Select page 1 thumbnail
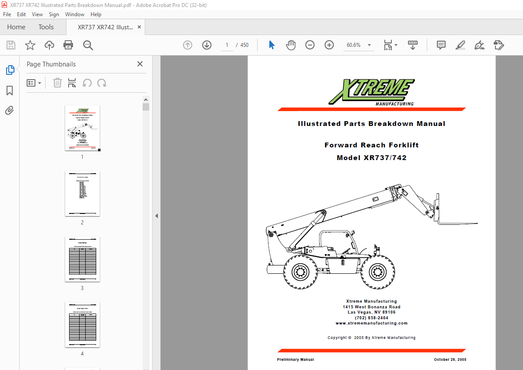523x370 pixels. coord(82,128)
